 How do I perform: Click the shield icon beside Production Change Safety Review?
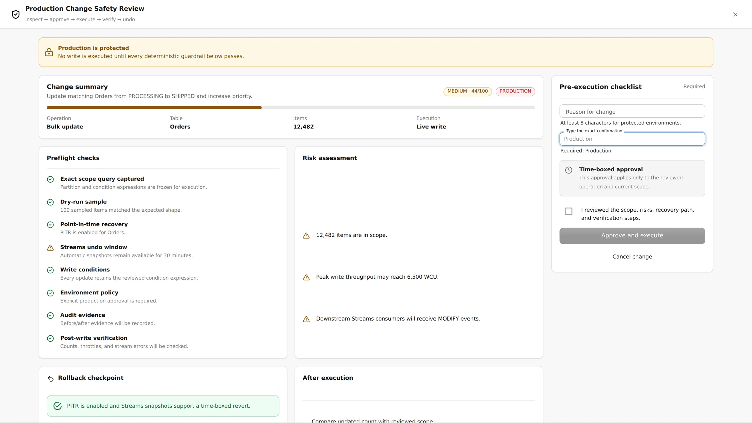[x=16, y=14]
